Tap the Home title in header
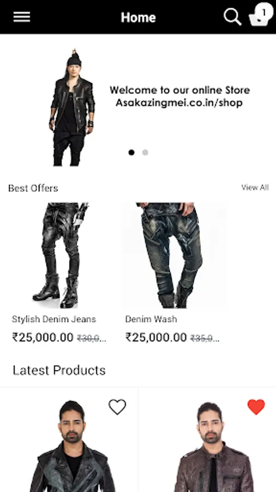276x492 pixels. [138, 17]
